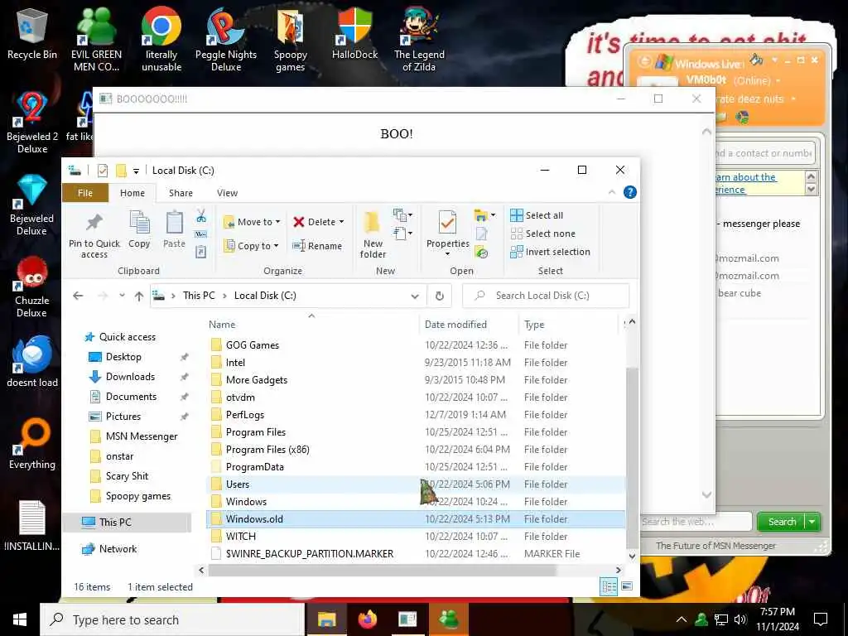Customize Quick Access Toolbar dropdown arrow
Image resolution: width=848 pixels, height=636 pixels.
point(137,171)
